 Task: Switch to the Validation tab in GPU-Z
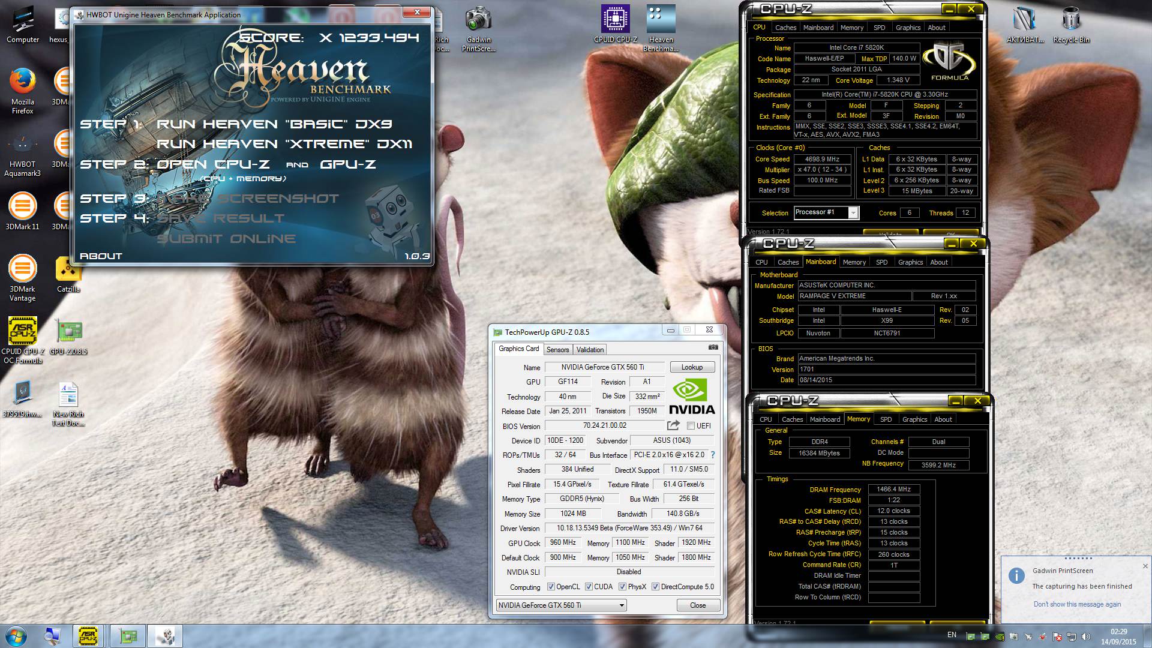click(x=590, y=350)
